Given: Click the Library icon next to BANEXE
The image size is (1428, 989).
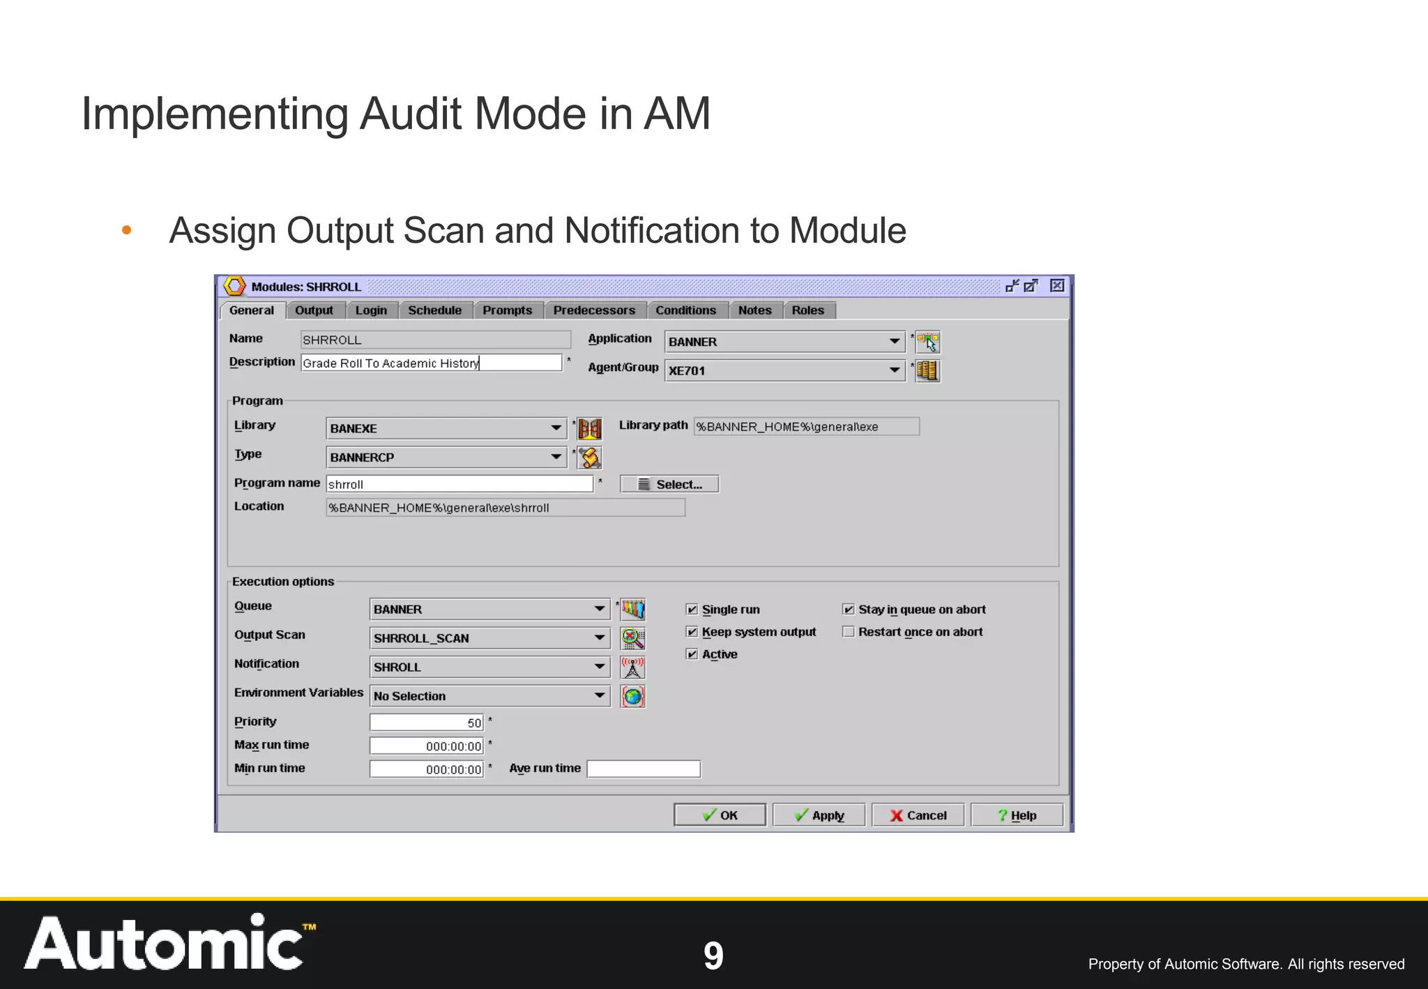Looking at the screenshot, I should (x=590, y=428).
